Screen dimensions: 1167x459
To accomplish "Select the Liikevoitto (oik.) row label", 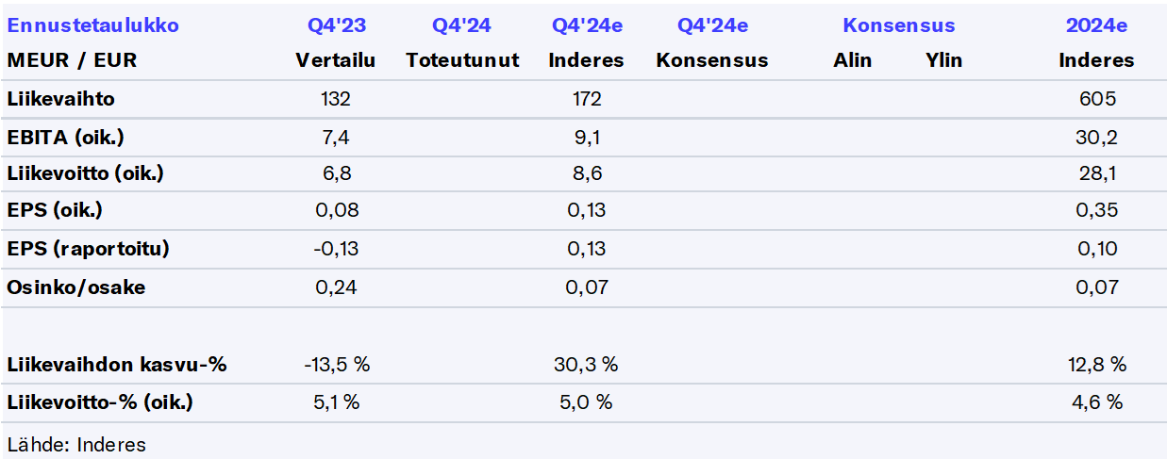I will [x=85, y=174].
